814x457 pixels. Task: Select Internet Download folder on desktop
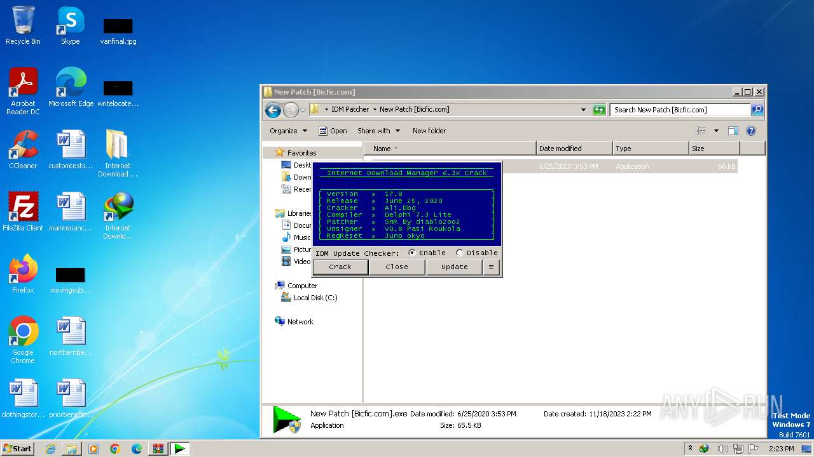coord(118,154)
